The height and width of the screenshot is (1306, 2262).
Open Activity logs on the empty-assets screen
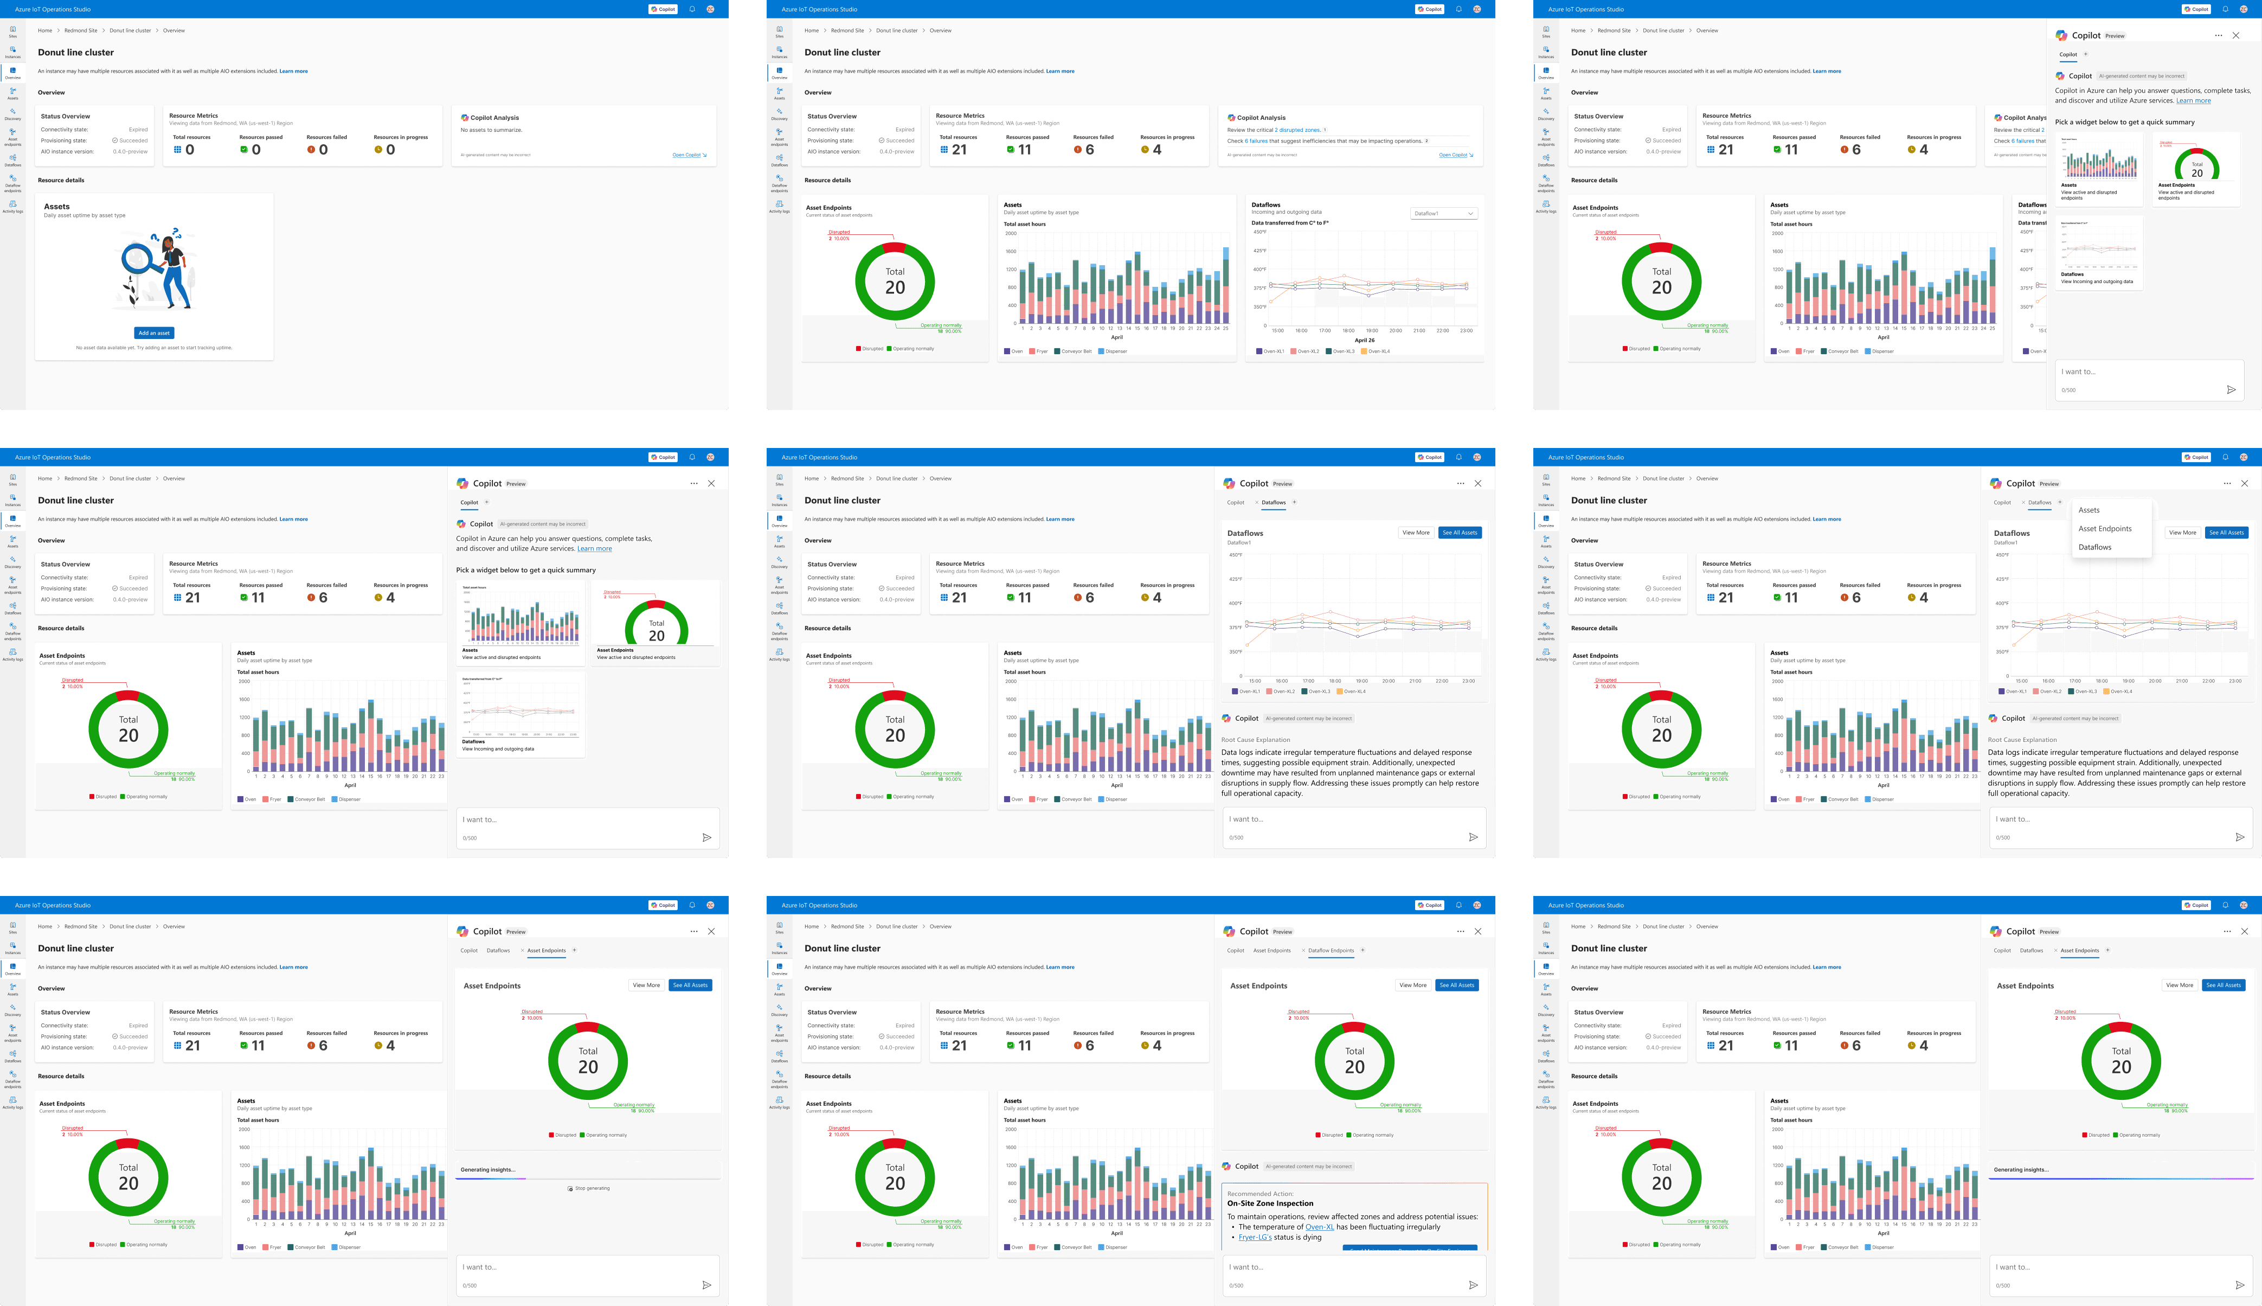pyautogui.click(x=12, y=206)
